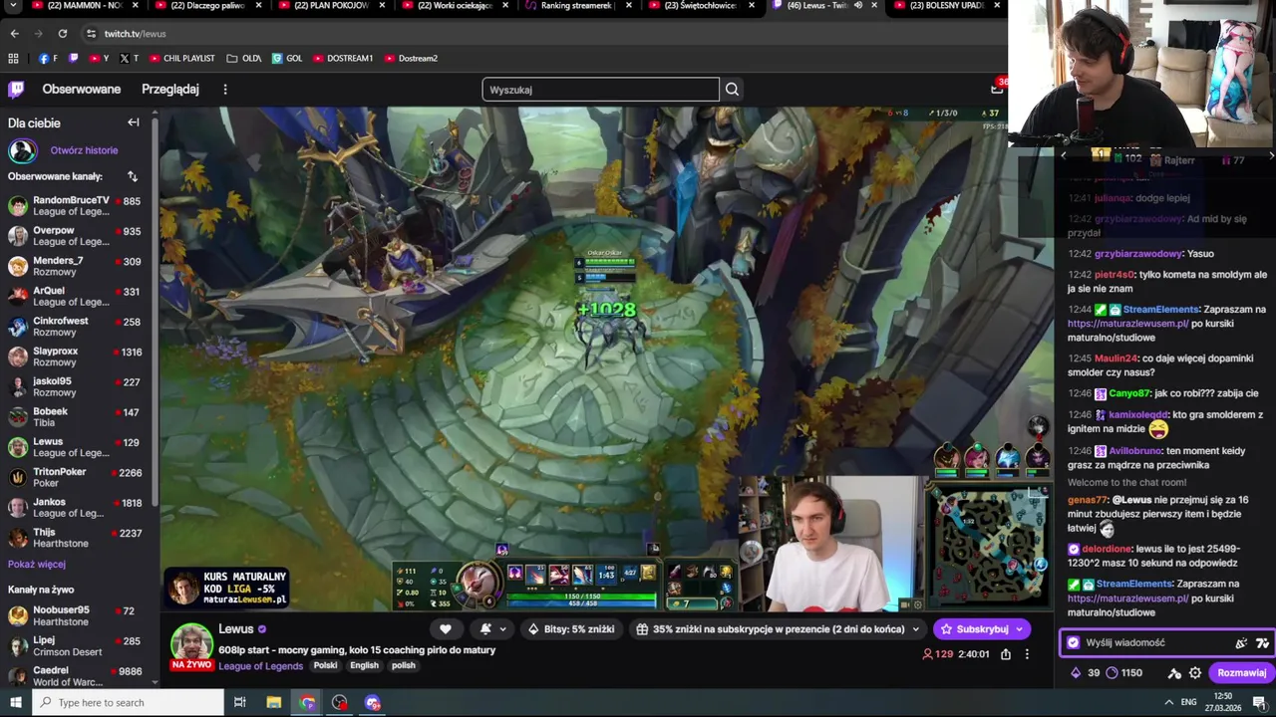This screenshot has height=717, width=1276.
Task: Open more stream options menu
Action: click(1027, 654)
